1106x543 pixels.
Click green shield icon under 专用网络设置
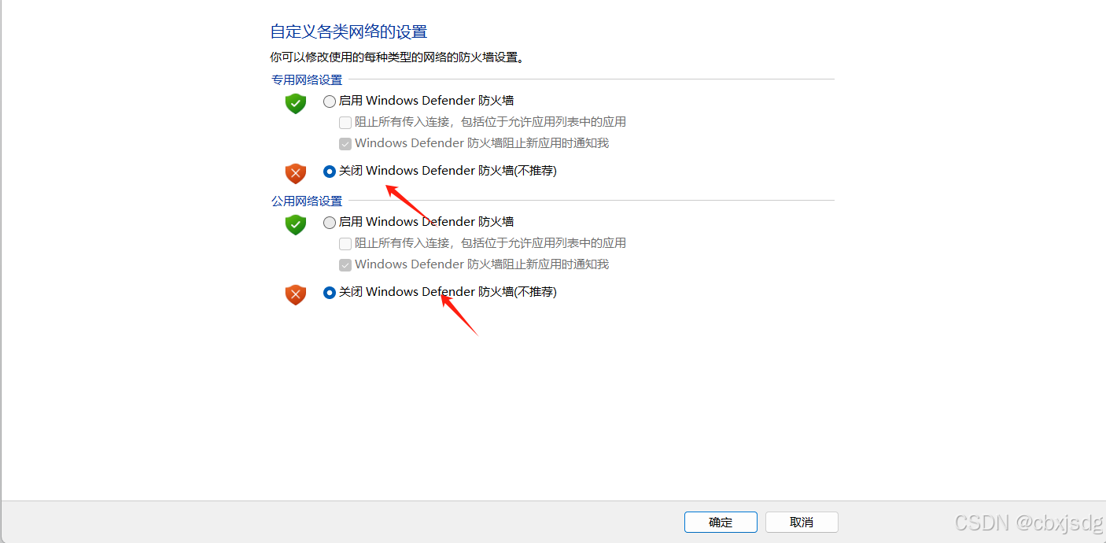(295, 103)
